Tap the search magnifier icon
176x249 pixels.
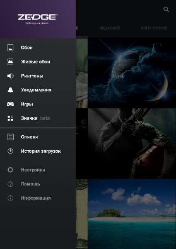(x=166, y=10)
